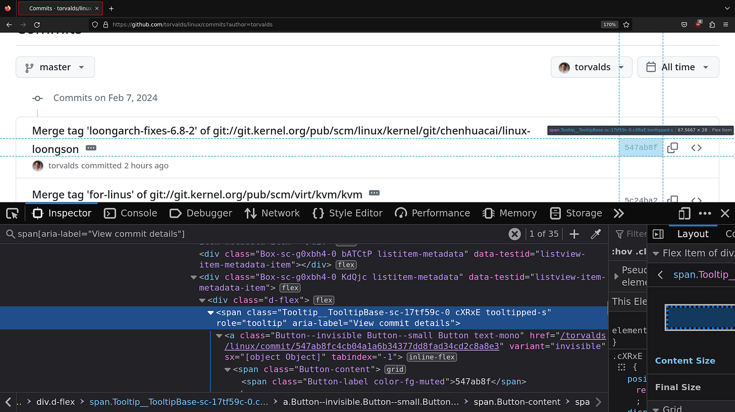Copy the 547ab8f commit SHA
This screenshot has height=412, width=735.
pos(672,147)
